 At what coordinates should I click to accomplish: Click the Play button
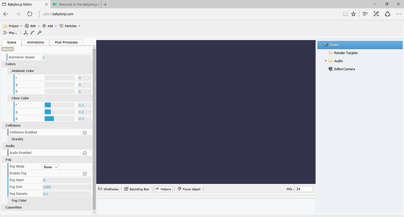point(10,33)
